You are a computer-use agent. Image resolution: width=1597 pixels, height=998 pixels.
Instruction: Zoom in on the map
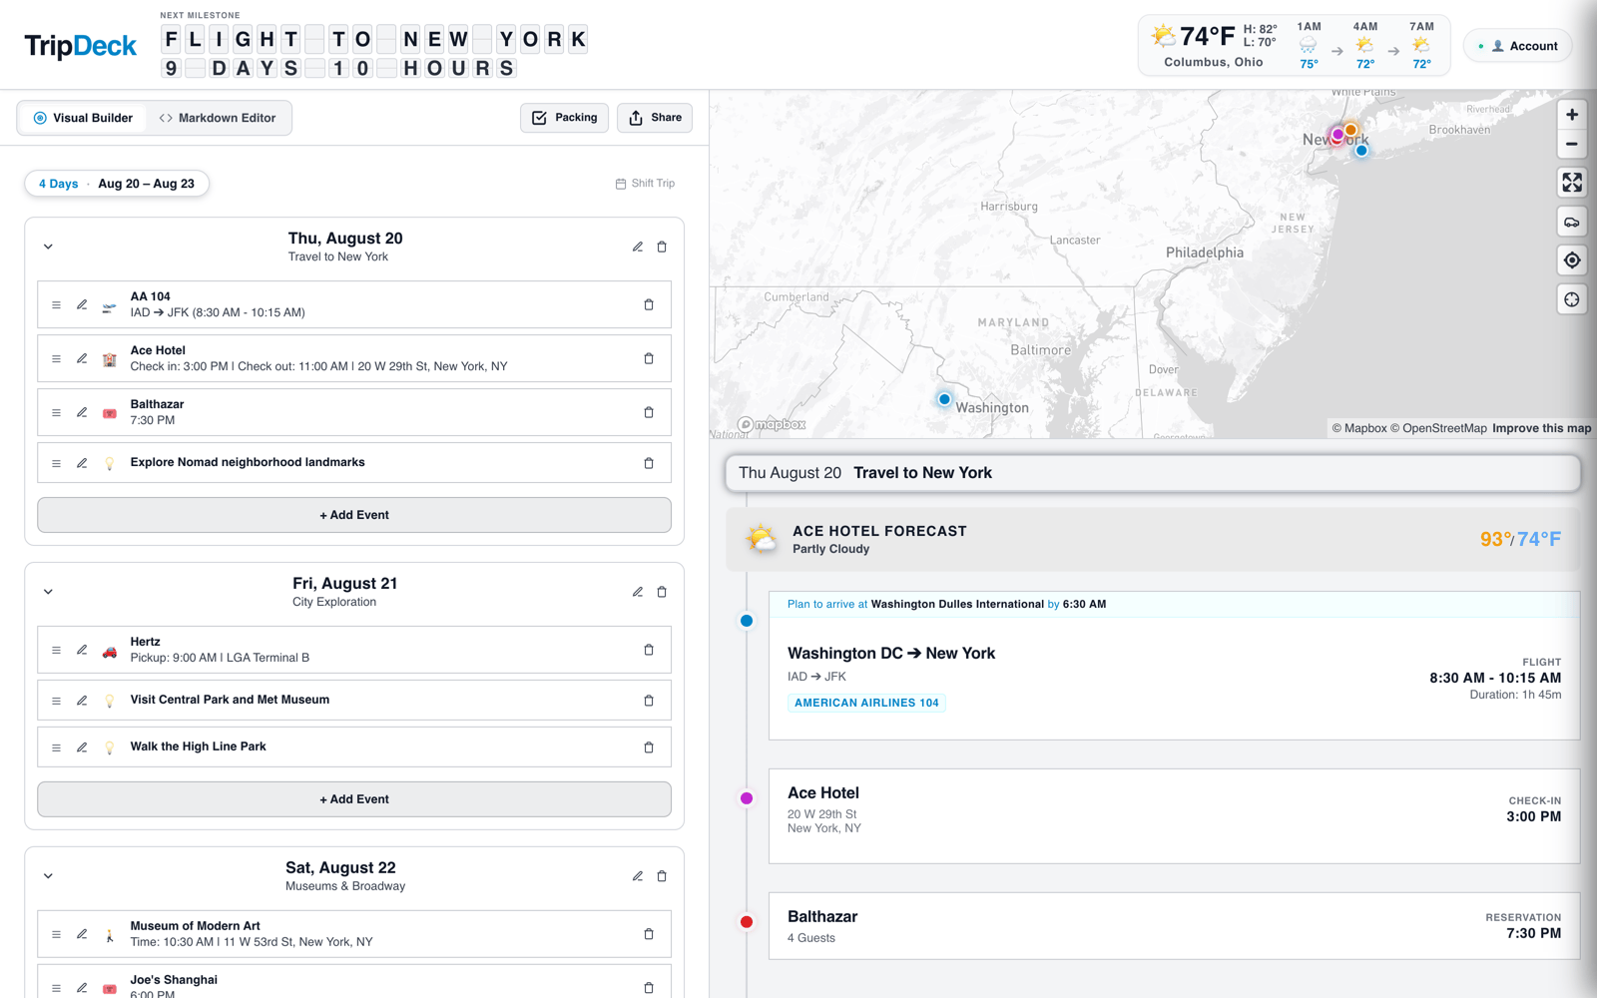coord(1572,115)
